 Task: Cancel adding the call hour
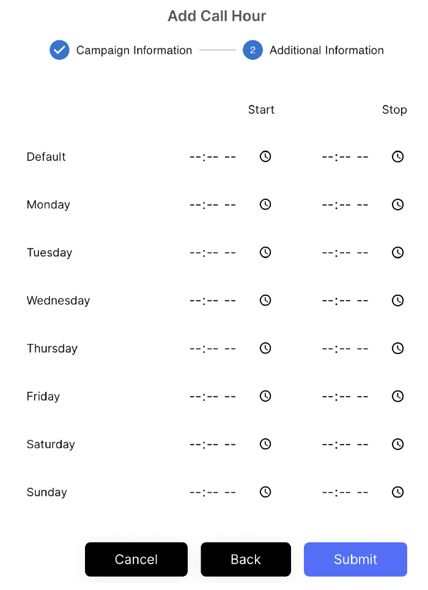pyautogui.click(x=136, y=559)
